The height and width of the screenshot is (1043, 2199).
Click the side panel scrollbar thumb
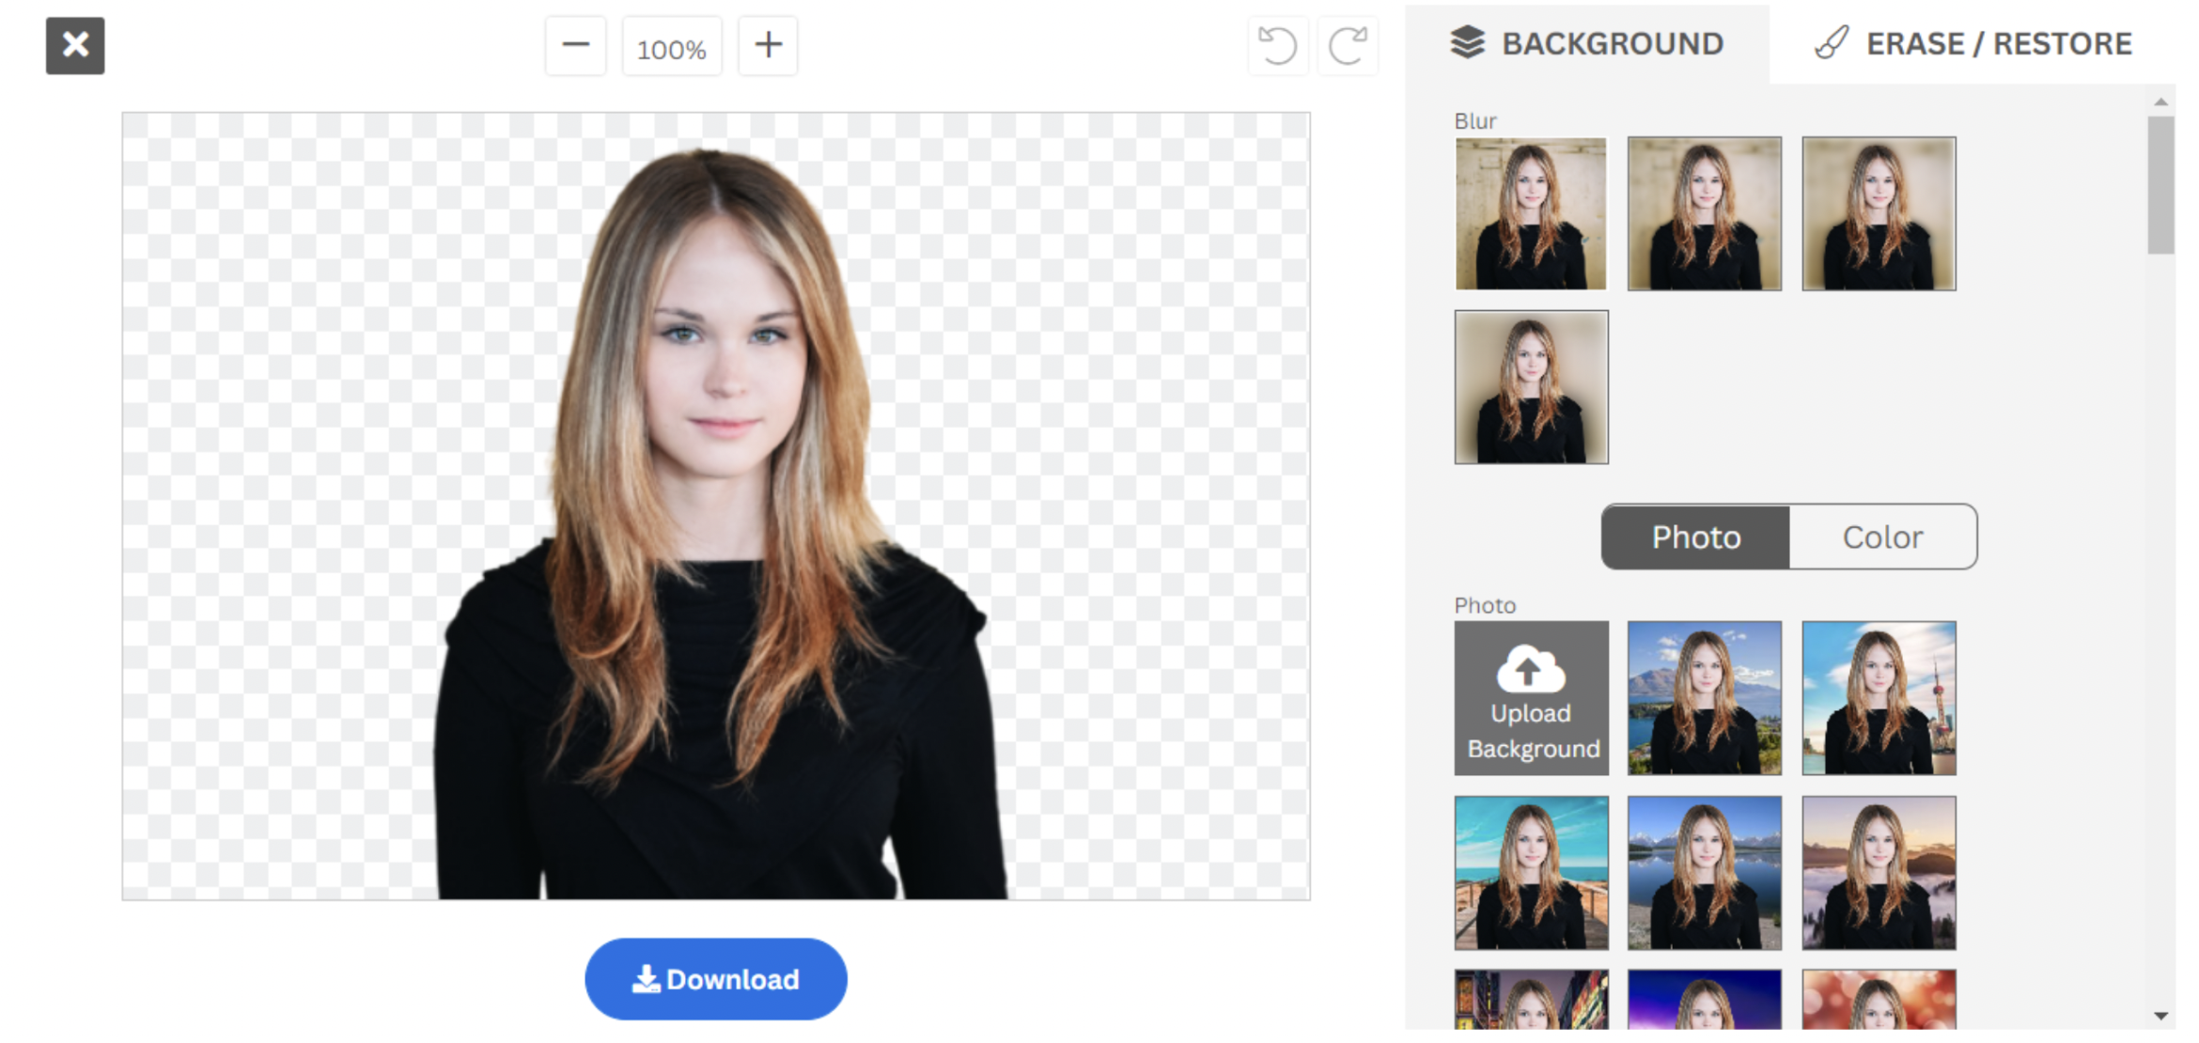[2160, 185]
